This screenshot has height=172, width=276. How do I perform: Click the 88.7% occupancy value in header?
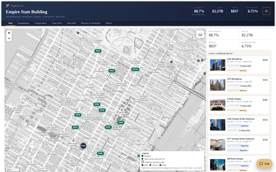coord(199,11)
